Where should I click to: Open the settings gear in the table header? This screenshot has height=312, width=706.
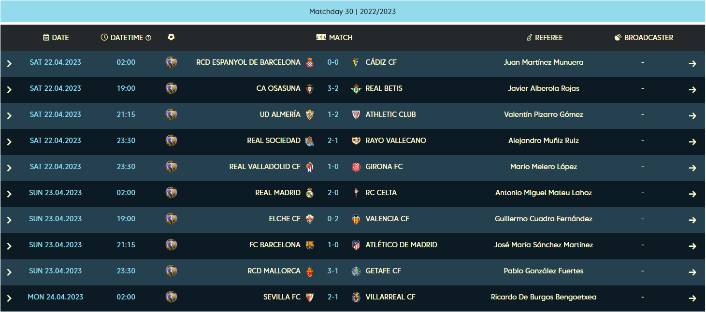click(171, 37)
